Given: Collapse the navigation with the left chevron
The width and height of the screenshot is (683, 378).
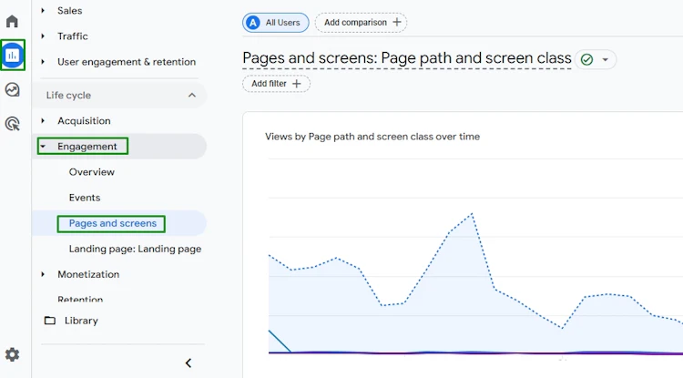Looking at the screenshot, I should pyautogui.click(x=189, y=363).
